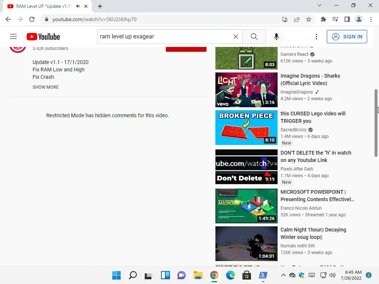Viewport: 379px width, 284px height.
Task: Open Widgets from taskbar
Action: 165,275
